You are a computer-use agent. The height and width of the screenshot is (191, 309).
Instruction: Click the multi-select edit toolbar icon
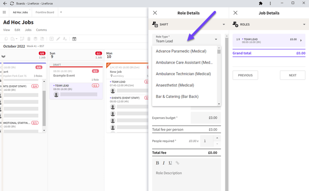[x=22, y=39]
